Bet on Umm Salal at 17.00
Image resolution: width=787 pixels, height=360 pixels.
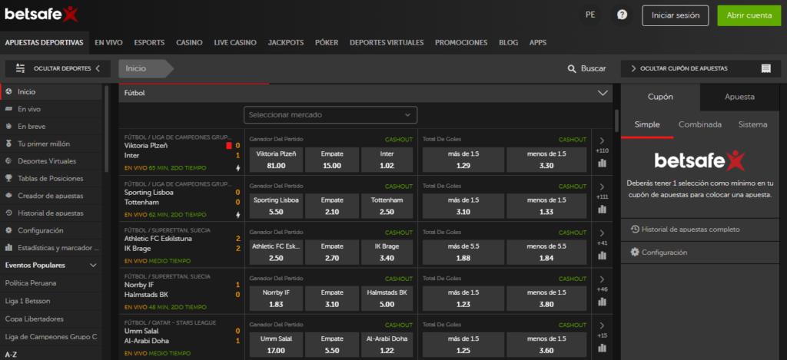(276, 345)
